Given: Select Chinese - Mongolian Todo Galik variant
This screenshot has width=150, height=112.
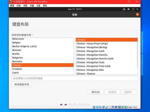Looking at the screenshot, I should [x=106, y=66].
